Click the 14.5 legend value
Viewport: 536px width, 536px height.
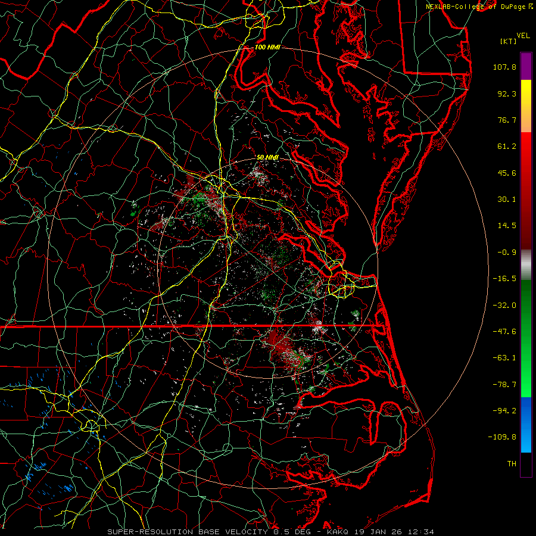507,226
